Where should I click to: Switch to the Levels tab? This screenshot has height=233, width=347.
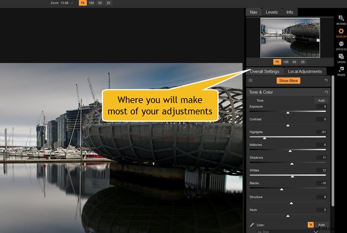(x=272, y=12)
